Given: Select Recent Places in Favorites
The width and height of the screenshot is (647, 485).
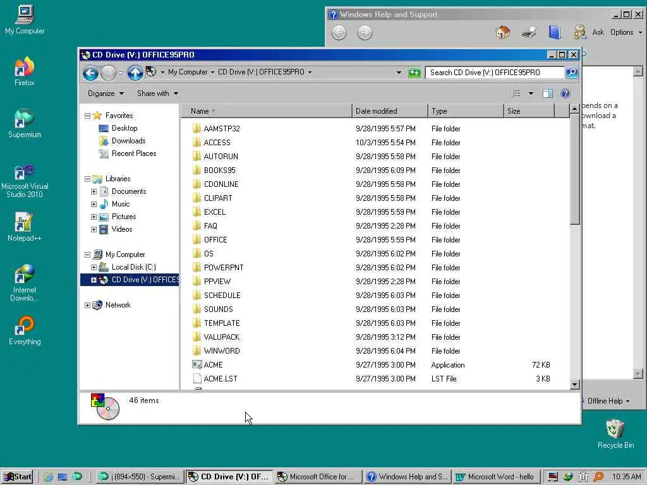Looking at the screenshot, I should coord(134,153).
